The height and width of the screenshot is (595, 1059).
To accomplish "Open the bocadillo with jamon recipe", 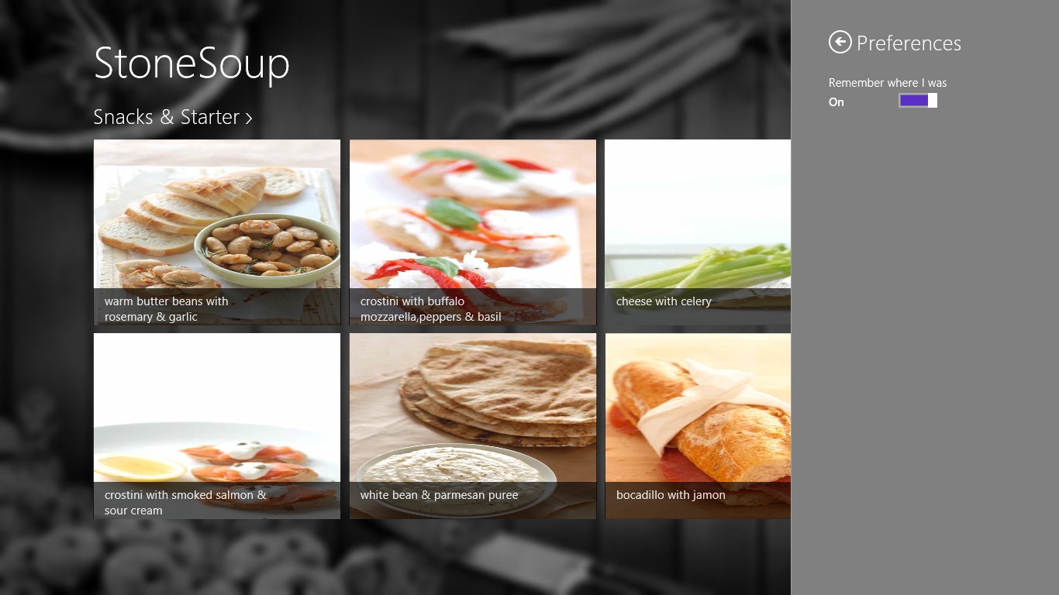I will pyautogui.click(x=698, y=426).
